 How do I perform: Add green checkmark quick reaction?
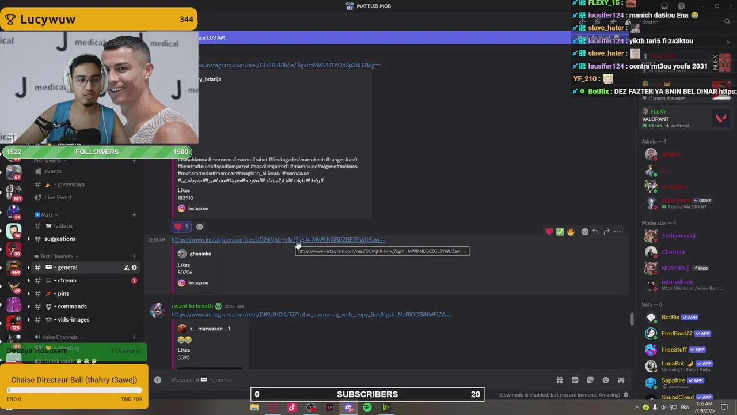coord(560,232)
